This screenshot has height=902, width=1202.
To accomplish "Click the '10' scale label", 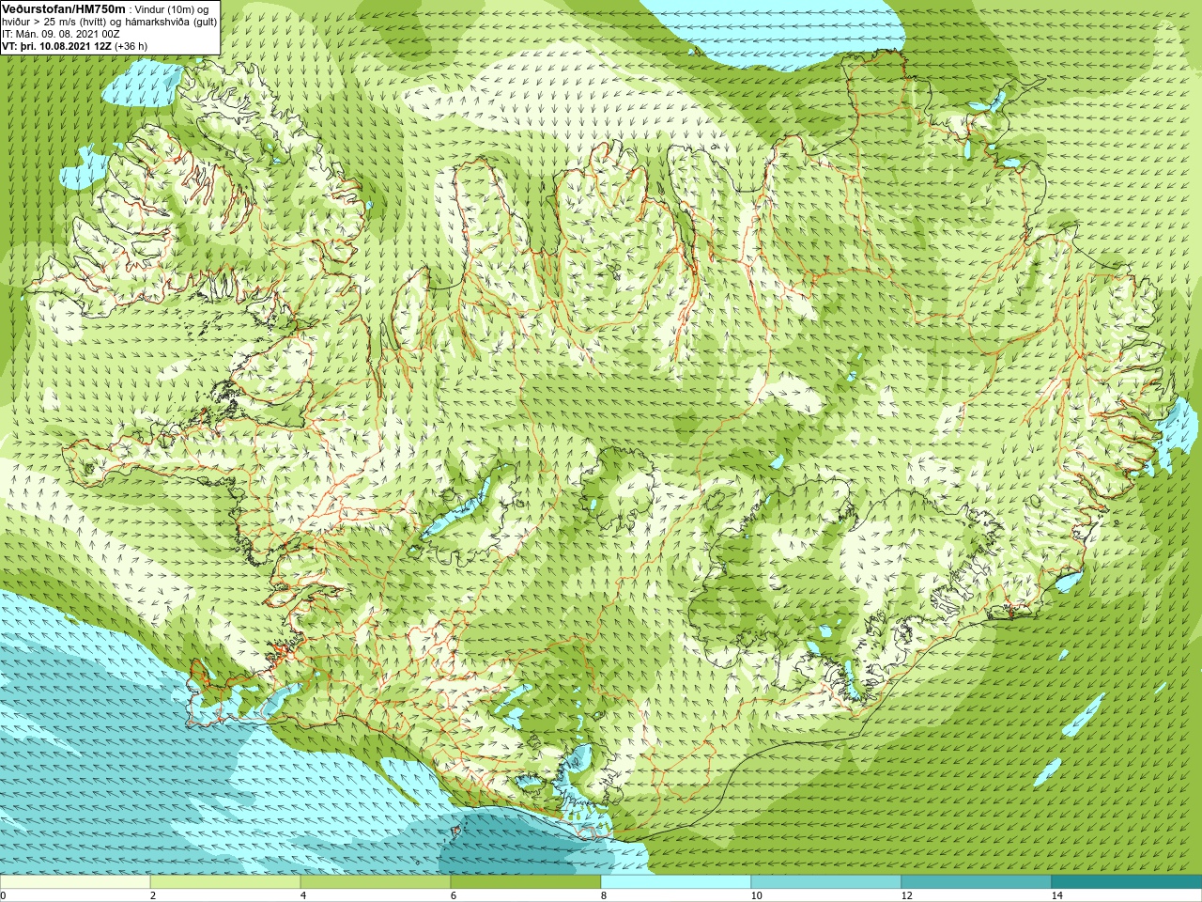I will coord(756,895).
